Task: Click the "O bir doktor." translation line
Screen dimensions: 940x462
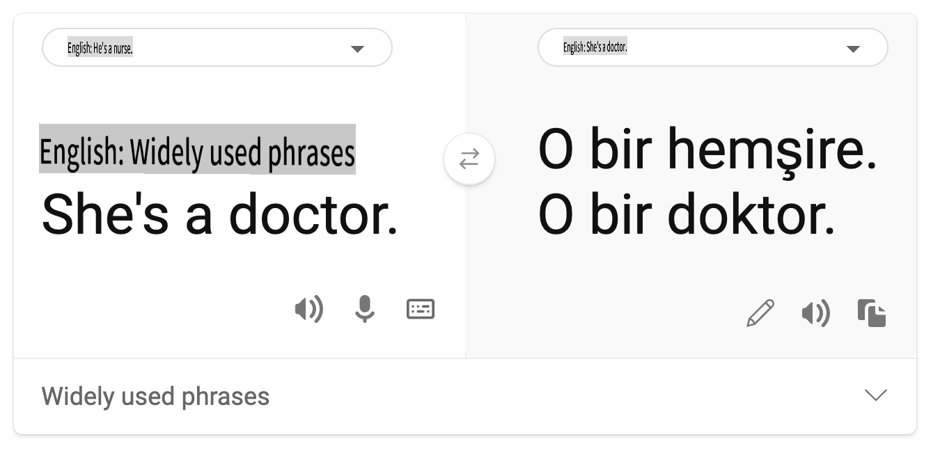Action: (687, 215)
